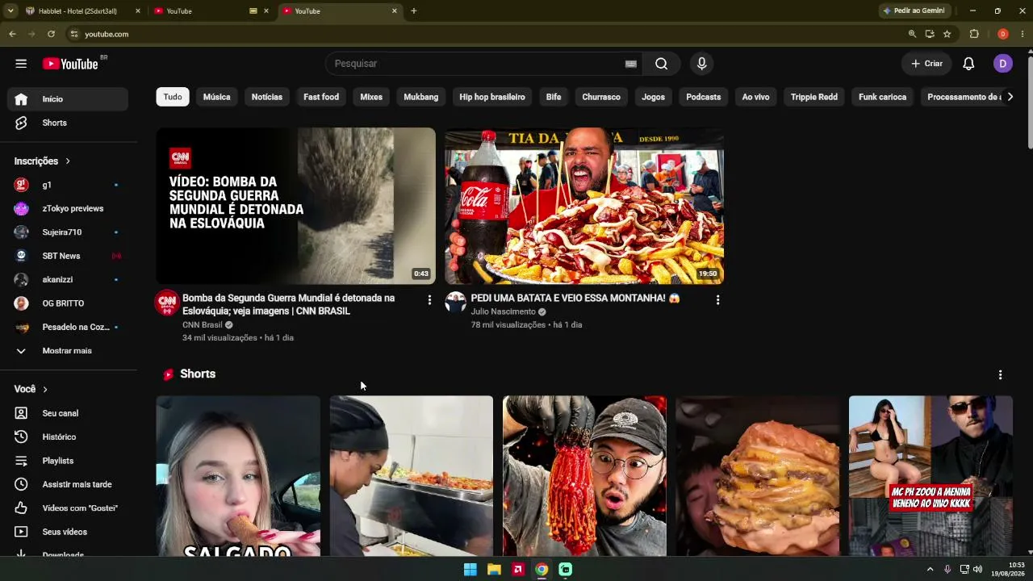This screenshot has height=581, width=1033.
Task: Open a new browser tab
Action: (413, 11)
